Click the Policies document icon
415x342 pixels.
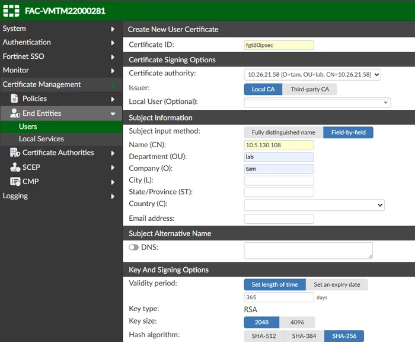[x=14, y=99]
